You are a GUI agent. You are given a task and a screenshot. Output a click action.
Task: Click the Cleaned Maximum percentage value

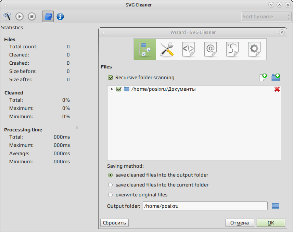point(66,108)
